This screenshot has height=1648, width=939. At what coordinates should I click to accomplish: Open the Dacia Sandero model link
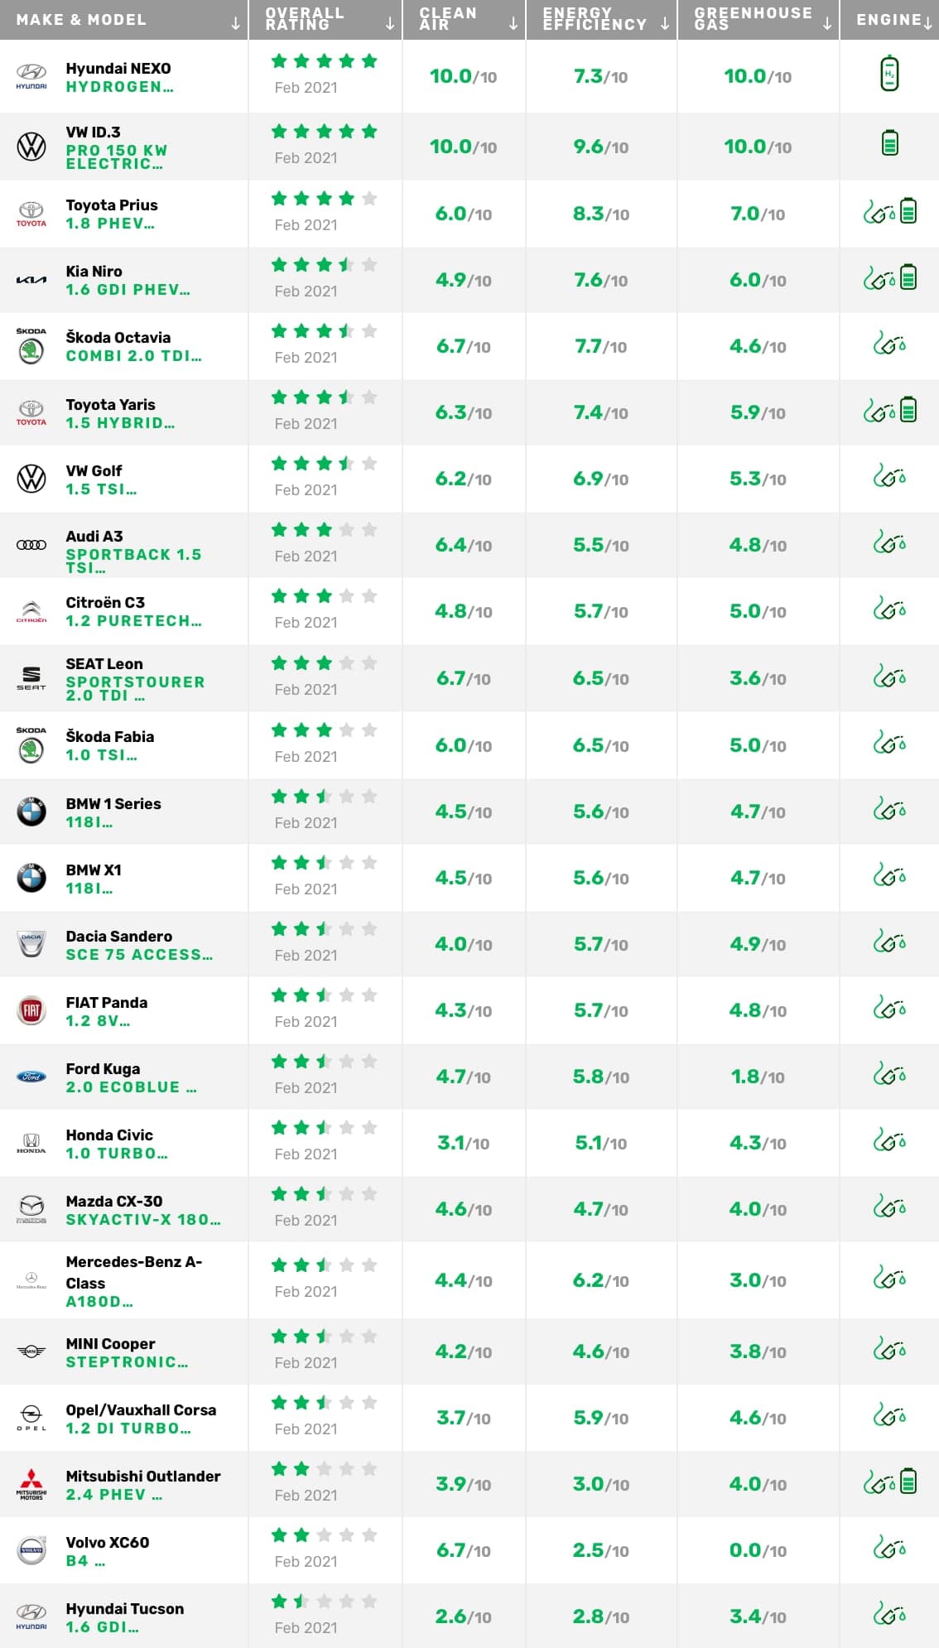[138, 945]
